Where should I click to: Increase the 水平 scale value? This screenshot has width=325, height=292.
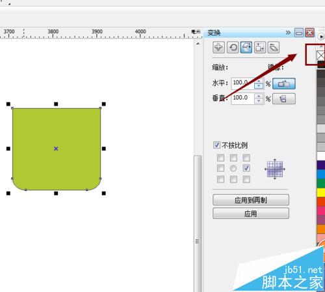pyautogui.click(x=259, y=81)
